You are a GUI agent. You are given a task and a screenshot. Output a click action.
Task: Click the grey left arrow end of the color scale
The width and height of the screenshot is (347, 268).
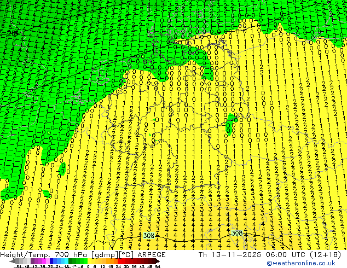point(13,261)
